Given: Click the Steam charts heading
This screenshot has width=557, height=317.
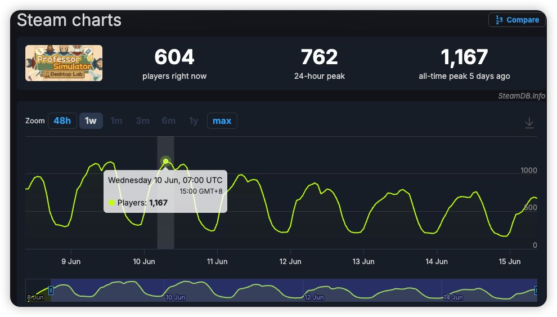Looking at the screenshot, I should 69,20.
